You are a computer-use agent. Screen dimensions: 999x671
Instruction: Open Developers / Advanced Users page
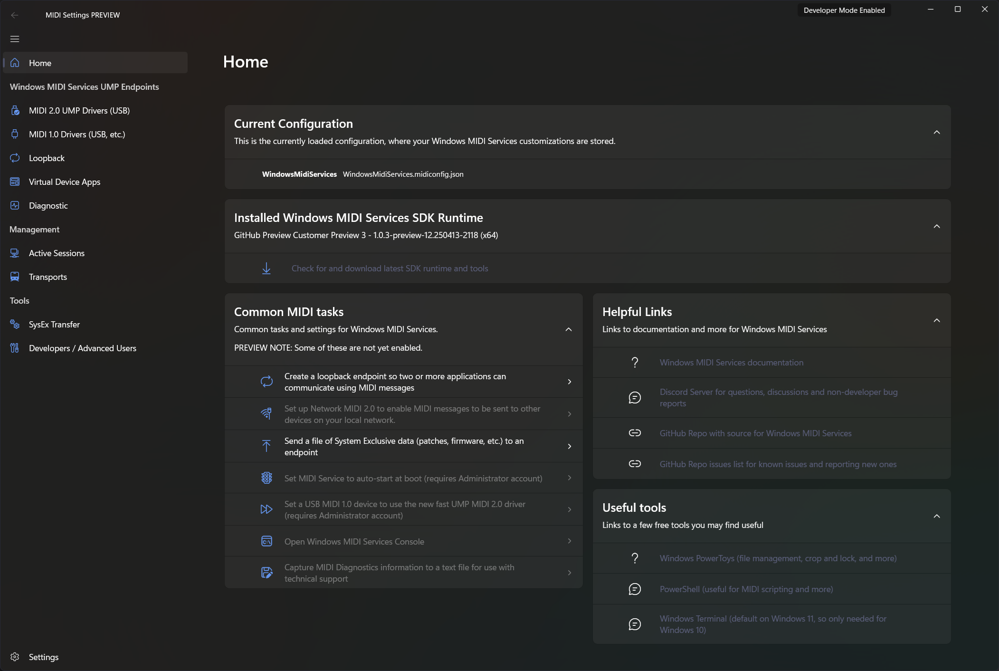(83, 348)
